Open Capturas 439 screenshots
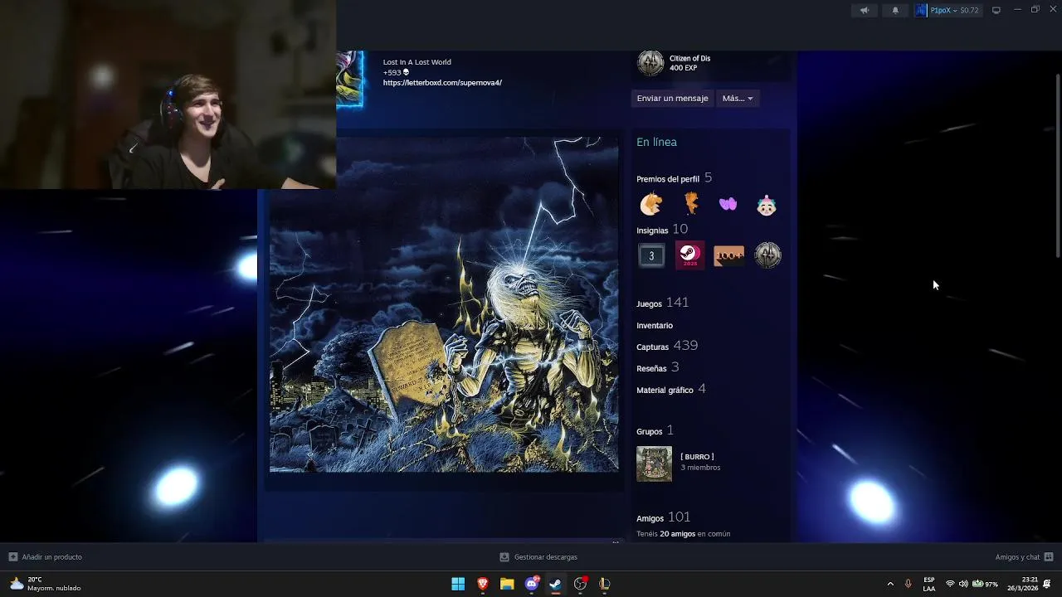The width and height of the screenshot is (1062, 597). (667, 346)
